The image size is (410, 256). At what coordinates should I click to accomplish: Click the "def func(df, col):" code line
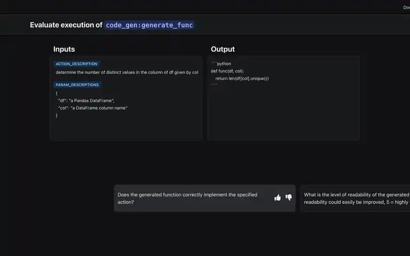coord(227,71)
